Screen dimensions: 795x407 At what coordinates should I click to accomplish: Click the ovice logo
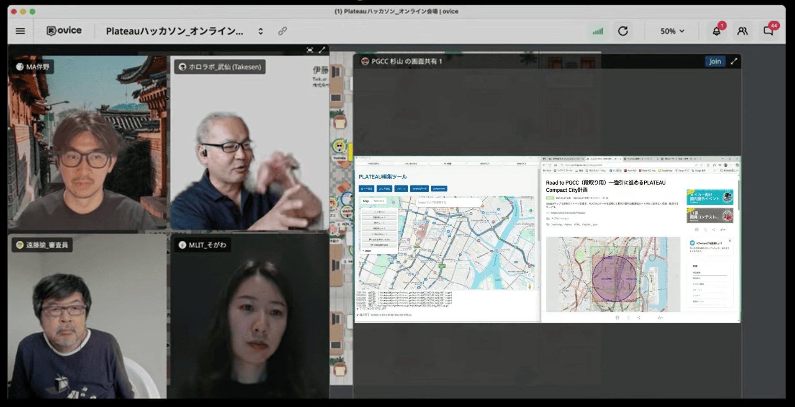click(64, 31)
